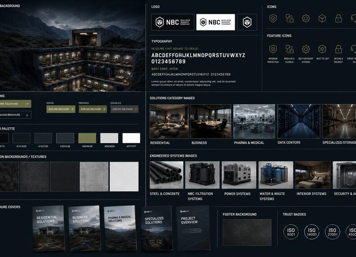Click the arrow icon in the Hover button
Viewport: 356px width, 257px height.
coord(72,109)
